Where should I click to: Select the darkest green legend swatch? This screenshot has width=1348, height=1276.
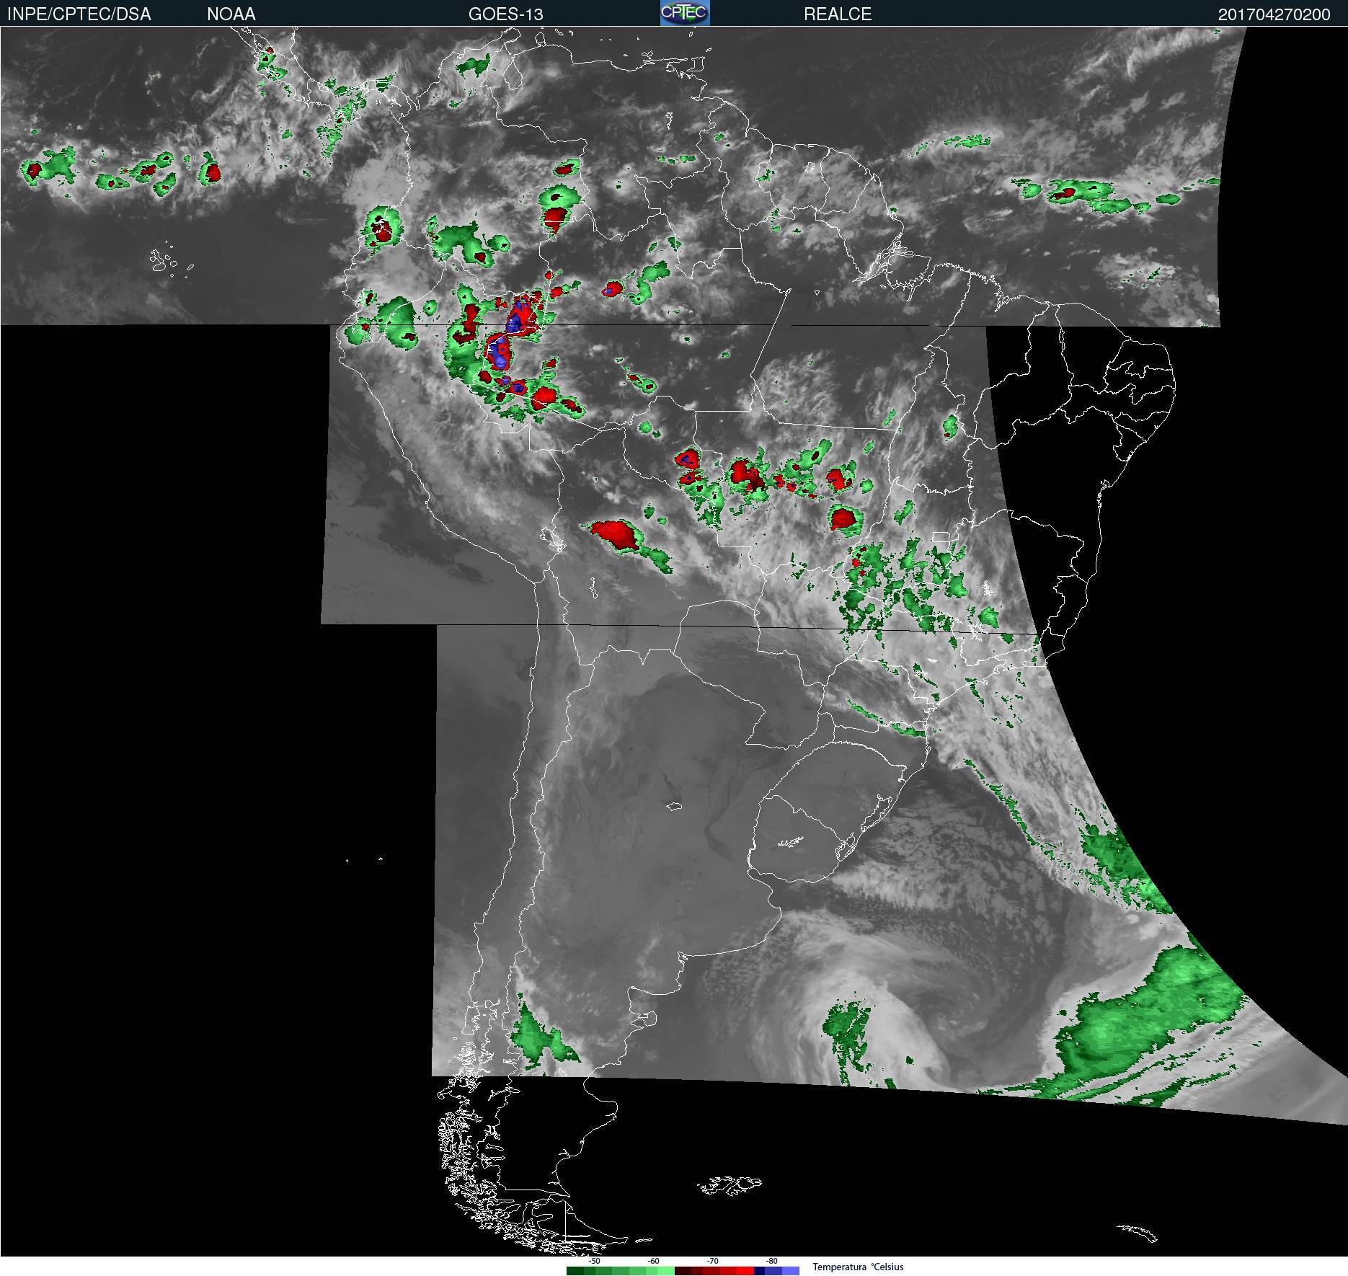575,1271
